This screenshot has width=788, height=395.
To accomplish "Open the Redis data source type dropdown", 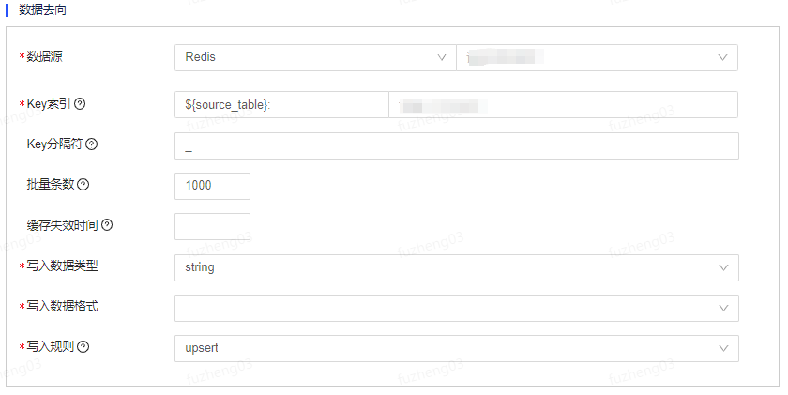I will click(315, 57).
